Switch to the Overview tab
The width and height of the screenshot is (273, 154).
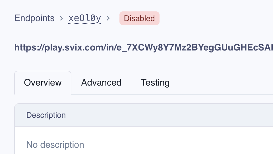[43, 83]
